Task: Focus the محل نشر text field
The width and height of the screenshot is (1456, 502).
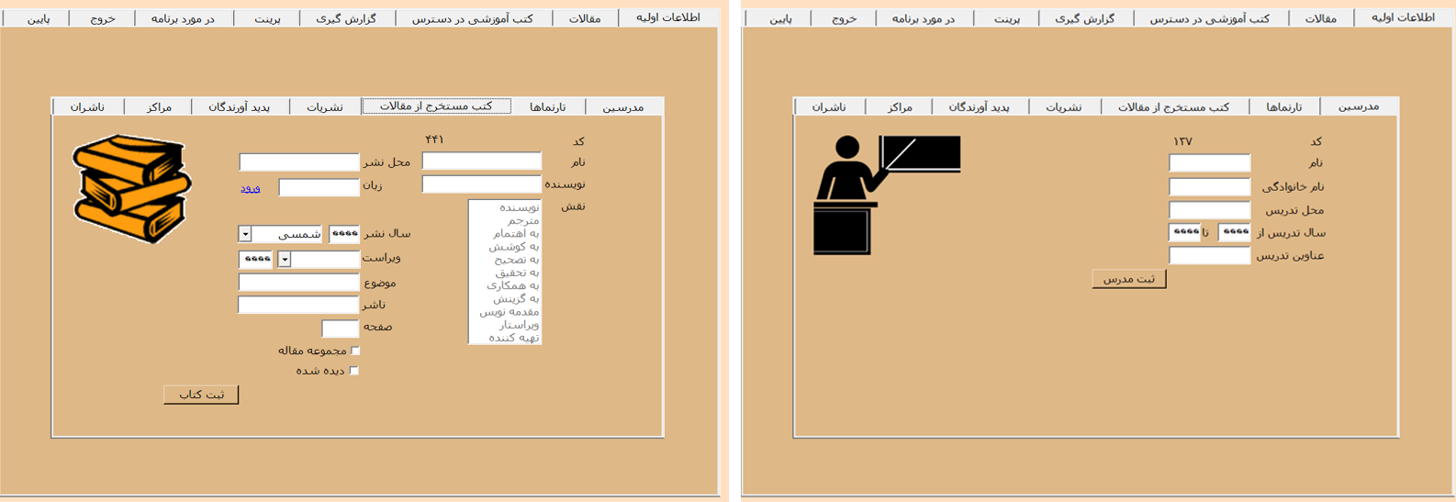Action: coord(298,162)
